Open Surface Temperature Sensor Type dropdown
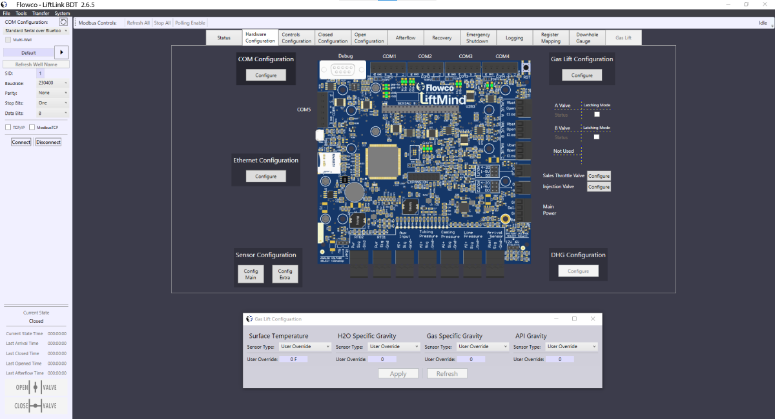 tap(305, 347)
